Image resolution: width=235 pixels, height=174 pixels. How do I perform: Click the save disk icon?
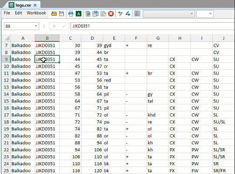[61, 14]
